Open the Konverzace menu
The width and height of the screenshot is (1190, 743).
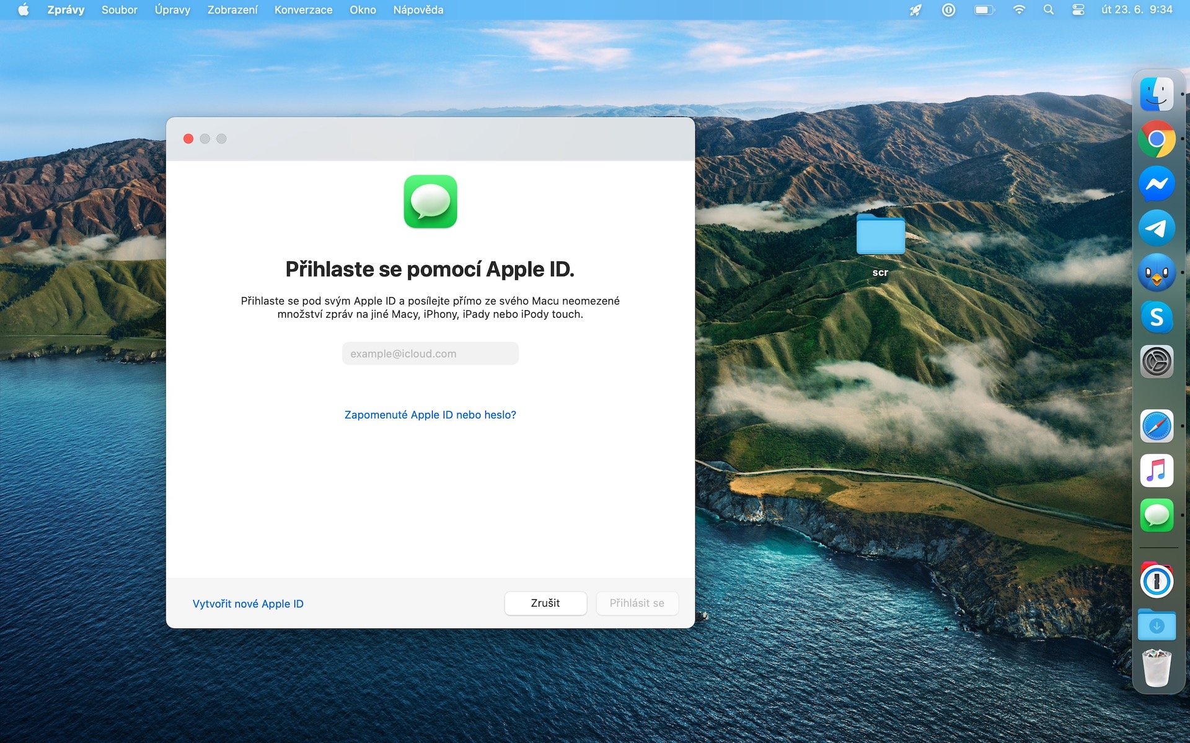(x=303, y=10)
